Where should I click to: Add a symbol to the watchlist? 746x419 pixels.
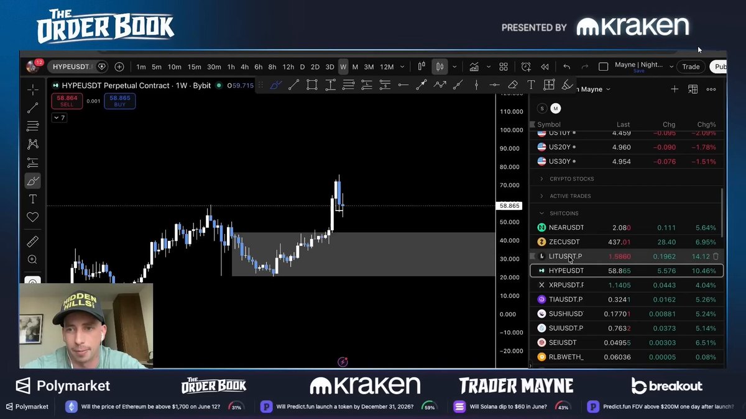coord(675,89)
